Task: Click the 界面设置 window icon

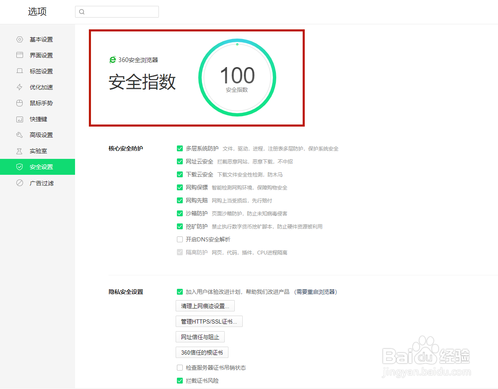Action: click(20, 55)
